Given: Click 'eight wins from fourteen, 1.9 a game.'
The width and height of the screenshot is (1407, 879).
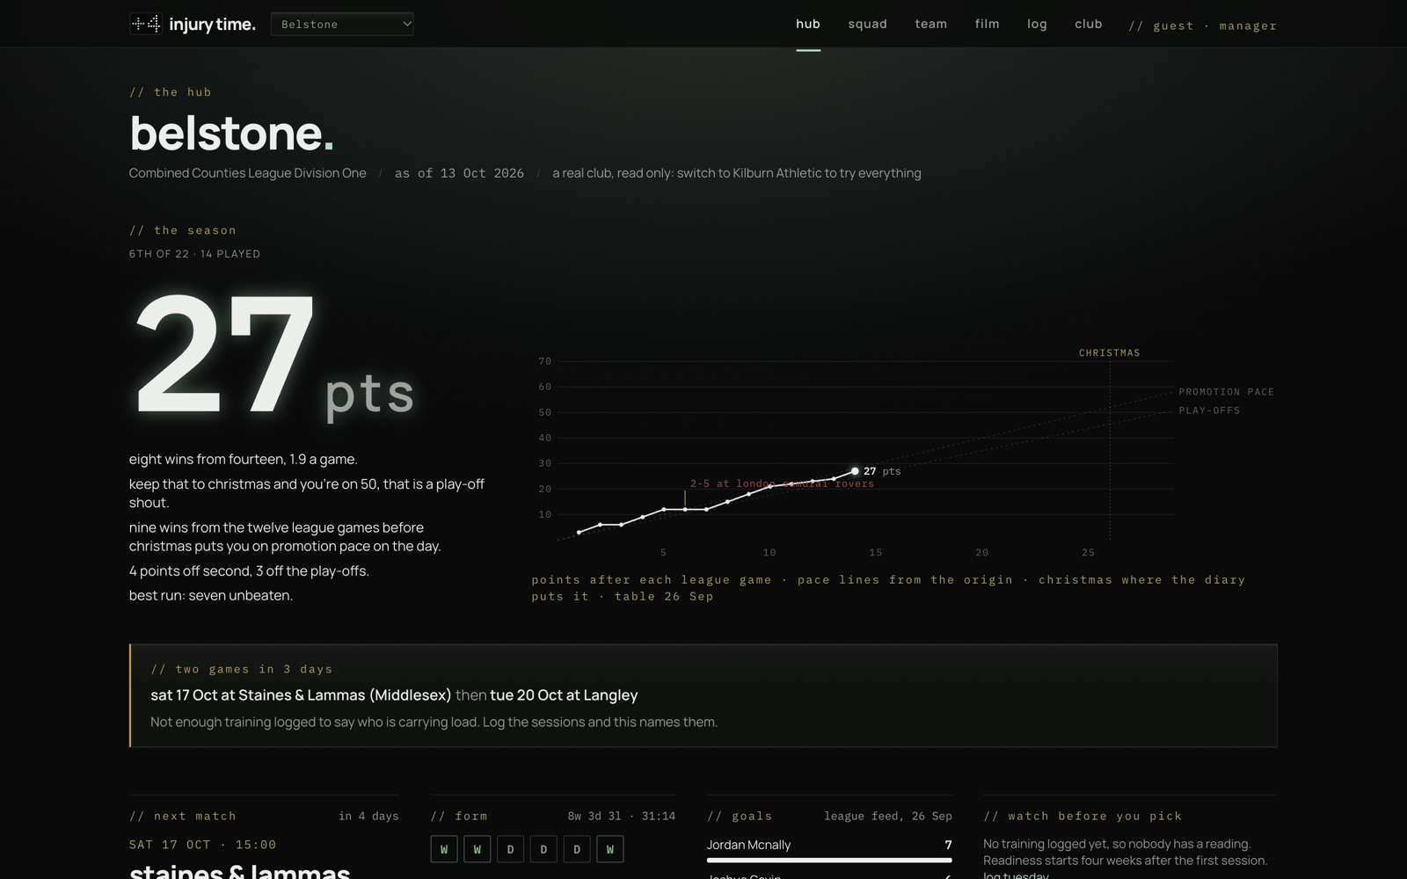Looking at the screenshot, I should point(244,459).
